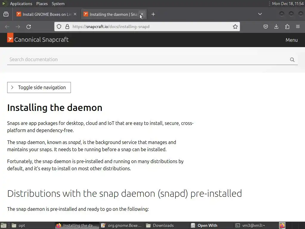Image resolution: width=305 pixels, height=229 pixels.
Task: Open Firefox recent browsing view icon
Action: pyautogui.click(x=6, y=14)
